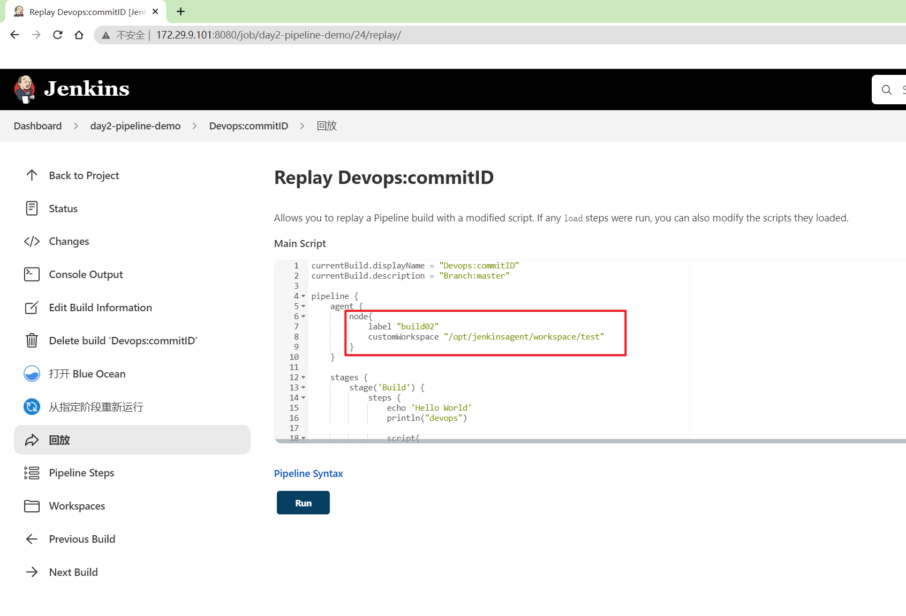The height and width of the screenshot is (616, 906).
Task: Click the Previous Build left arrow icon
Action: (x=32, y=539)
